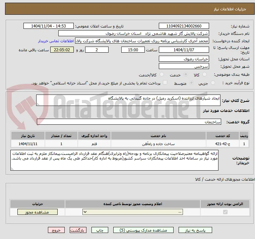Image resolution: width=255 pixels, height=239 pixels.
Task: Click the need number field 1104092134002660
Action: click(184, 26)
